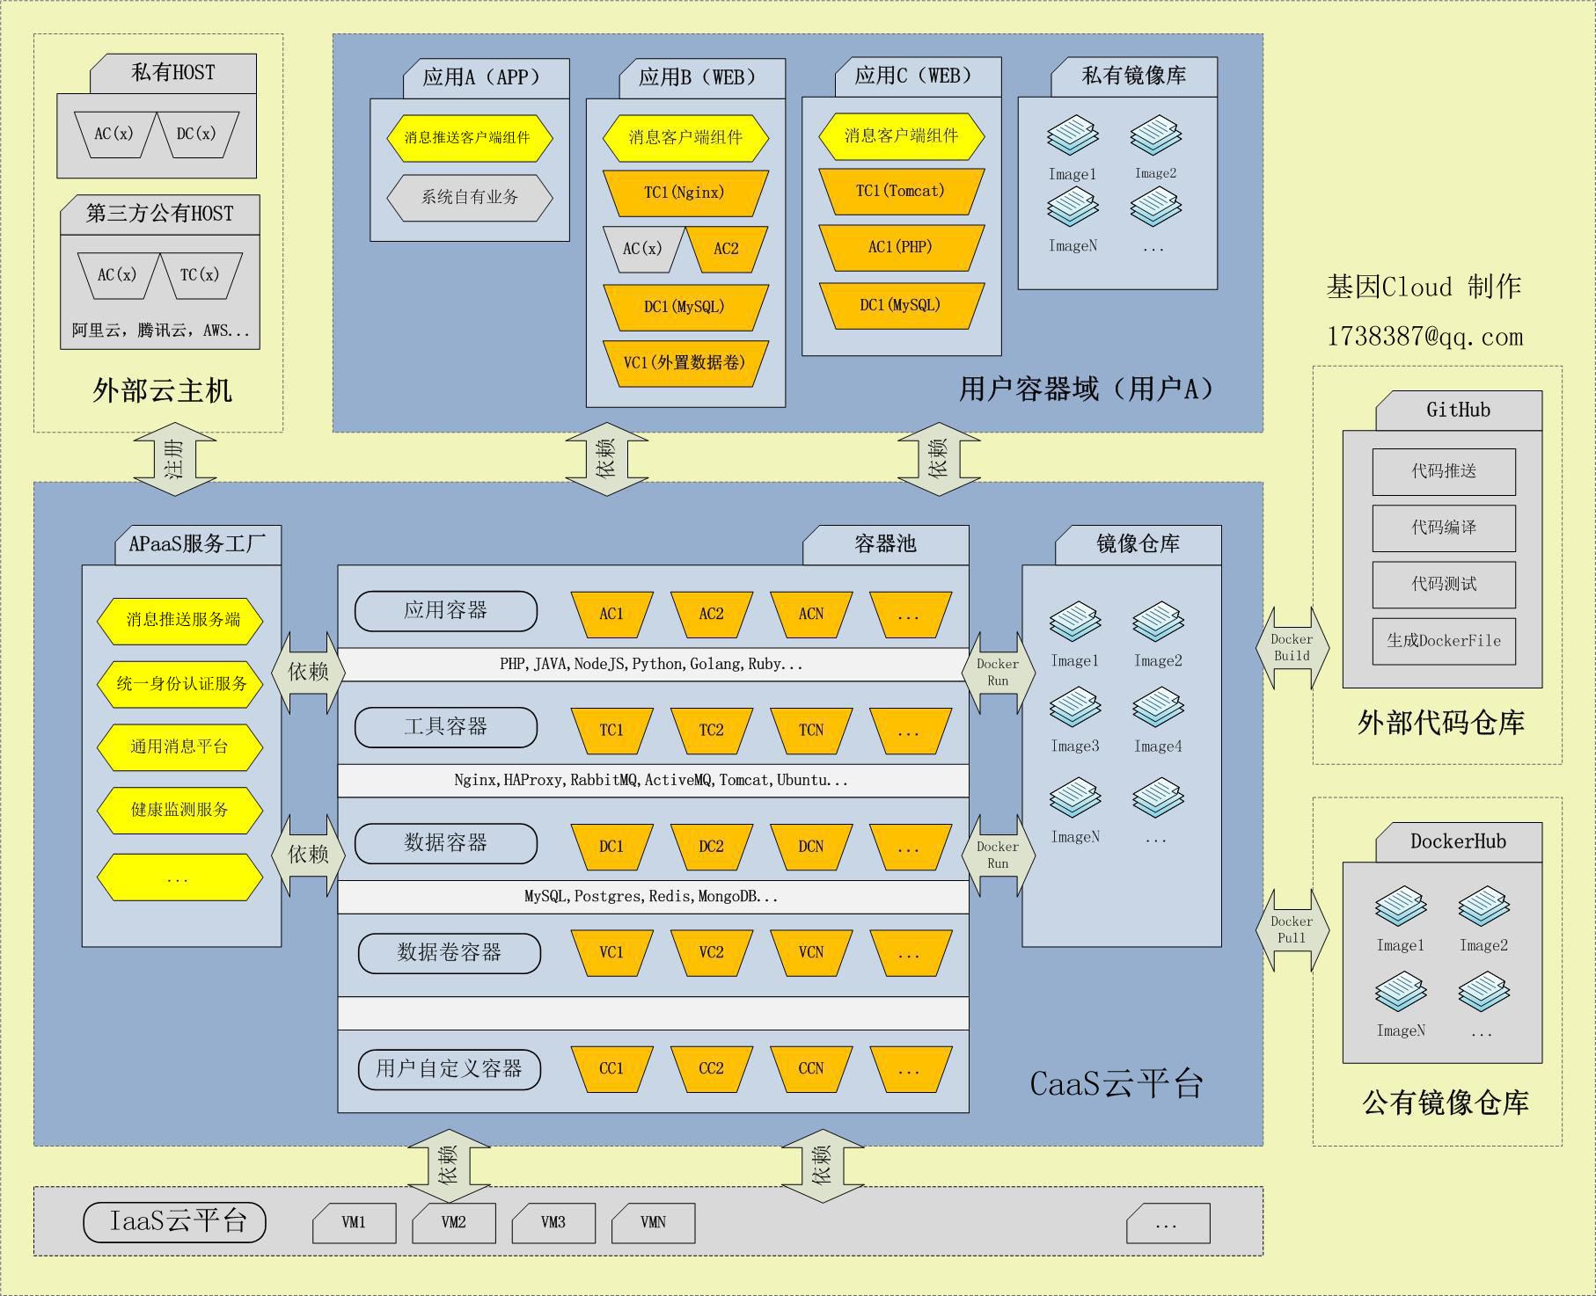The width and height of the screenshot is (1596, 1296).
Task: Select the 健康监测服务 hexagon
Action: [x=179, y=810]
